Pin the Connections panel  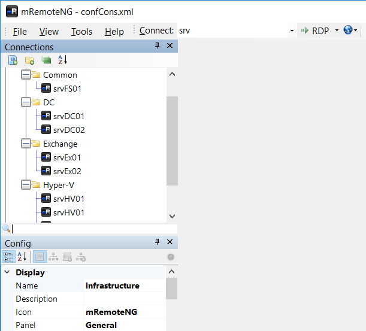click(x=158, y=45)
